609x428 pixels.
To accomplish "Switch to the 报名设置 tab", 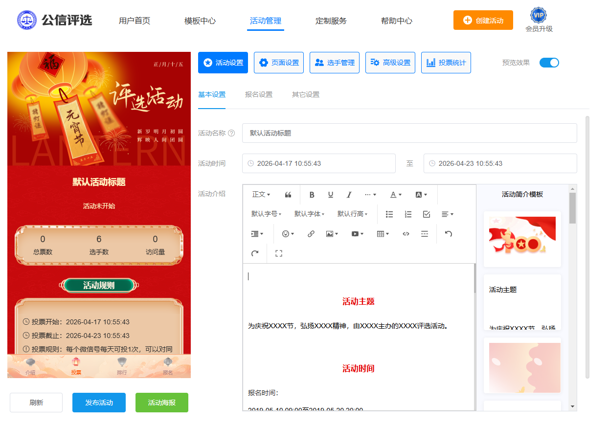I will pyautogui.click(x=259, y=95).
